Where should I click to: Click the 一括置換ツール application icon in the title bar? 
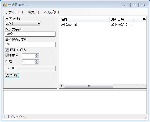(5, 5)
